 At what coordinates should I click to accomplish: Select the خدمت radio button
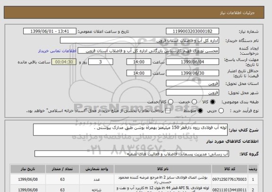click(x=194, y=102)
